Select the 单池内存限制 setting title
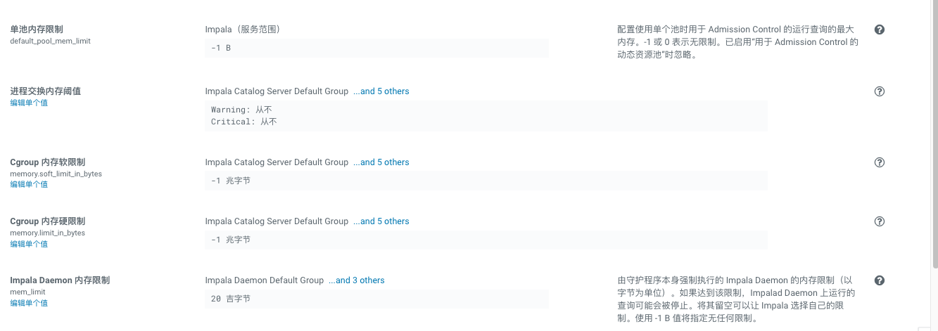The image size is (938, 331). (37, 30)
